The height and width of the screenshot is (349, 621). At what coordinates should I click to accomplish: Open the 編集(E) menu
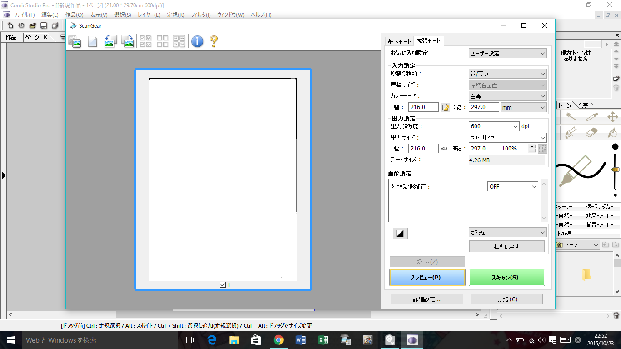[50, 15]
